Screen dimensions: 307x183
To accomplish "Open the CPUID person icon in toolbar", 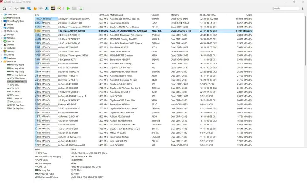I will coord(47,8).
